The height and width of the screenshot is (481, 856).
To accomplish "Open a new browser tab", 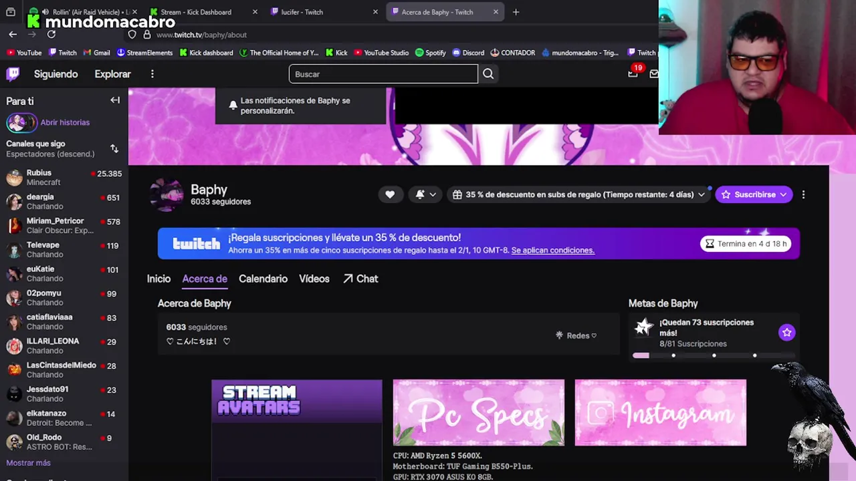I will (x=516, y=12).
